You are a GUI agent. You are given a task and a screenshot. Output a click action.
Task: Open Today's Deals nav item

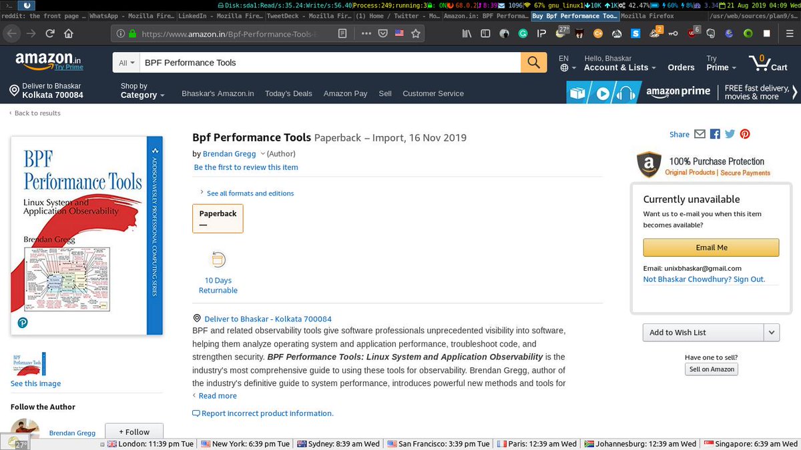pos(288,93)
